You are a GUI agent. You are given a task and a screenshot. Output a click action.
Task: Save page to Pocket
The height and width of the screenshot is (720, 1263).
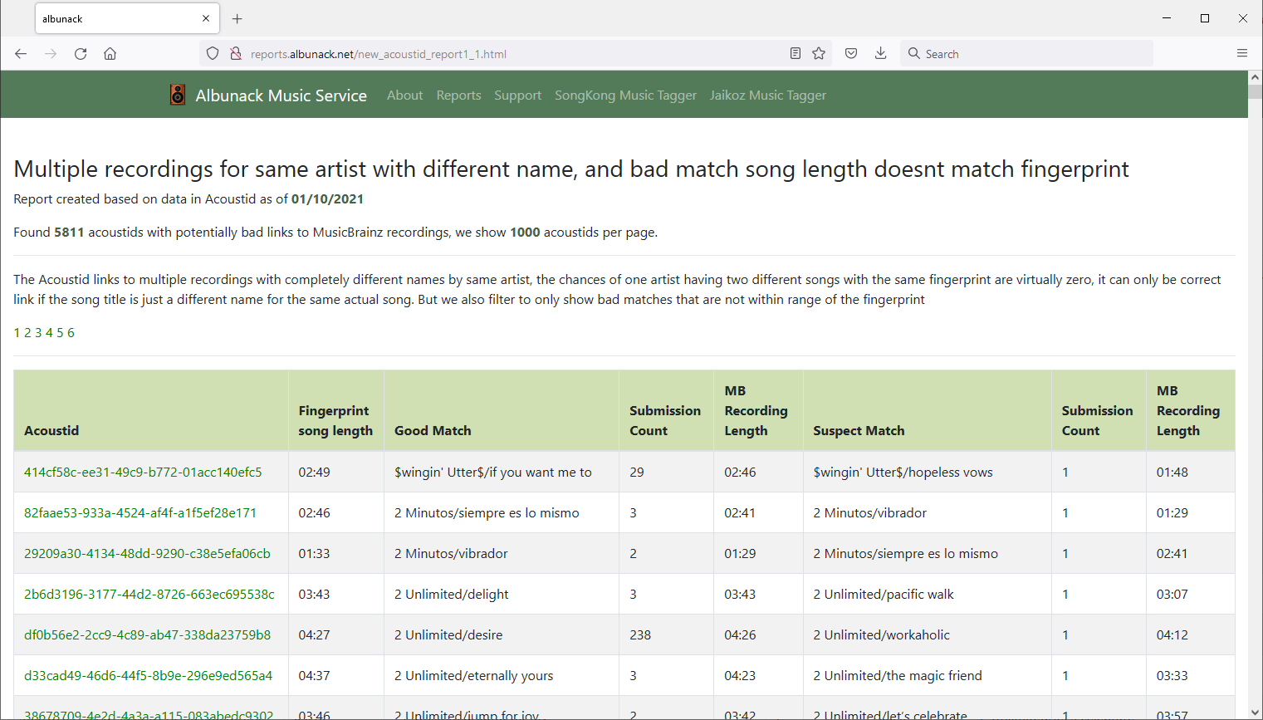click(851, 53)
